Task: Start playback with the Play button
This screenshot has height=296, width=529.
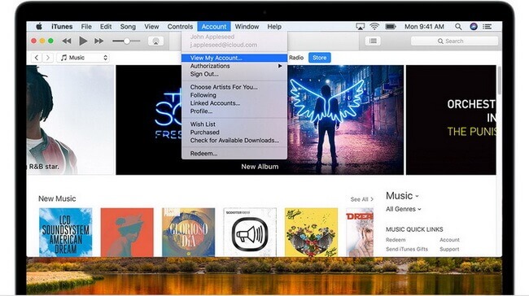Action: pos(83,41)
